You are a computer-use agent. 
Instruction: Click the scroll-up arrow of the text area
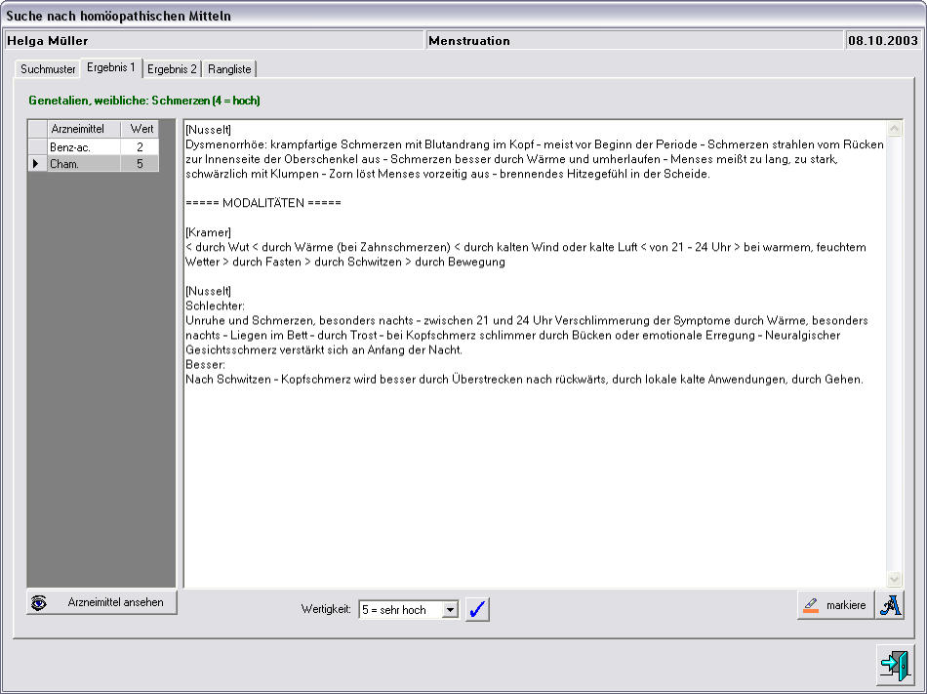[894, 129]
